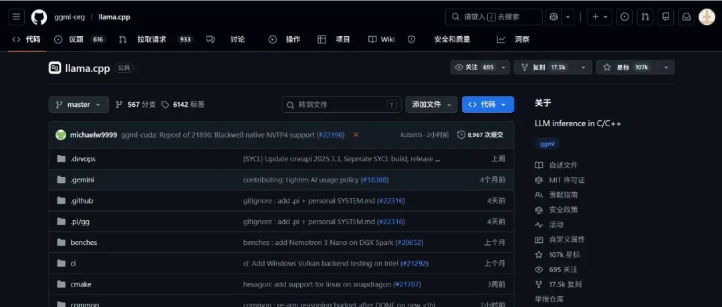Click the branch icon beside 567 分支
This screenshot has height=307, width=722.
tap(119, 105)
